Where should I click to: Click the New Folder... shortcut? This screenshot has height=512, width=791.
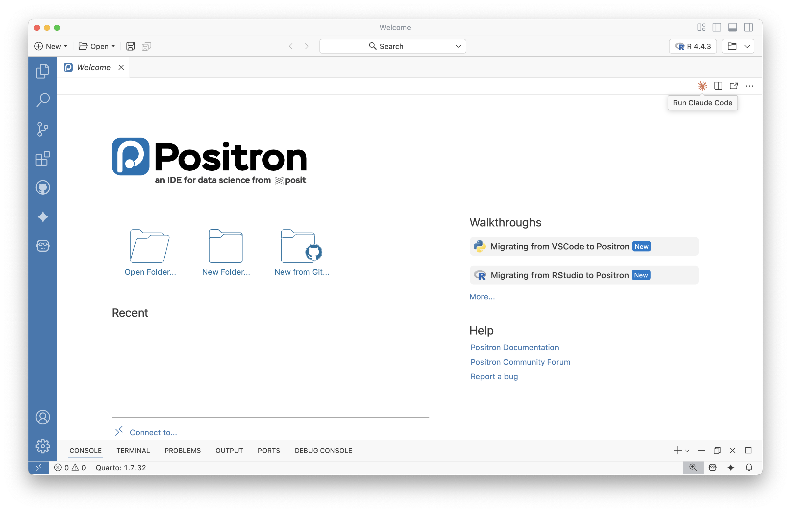click(226, 252)
